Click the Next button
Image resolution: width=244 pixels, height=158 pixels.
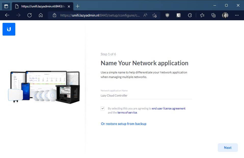tap(228, 148)
